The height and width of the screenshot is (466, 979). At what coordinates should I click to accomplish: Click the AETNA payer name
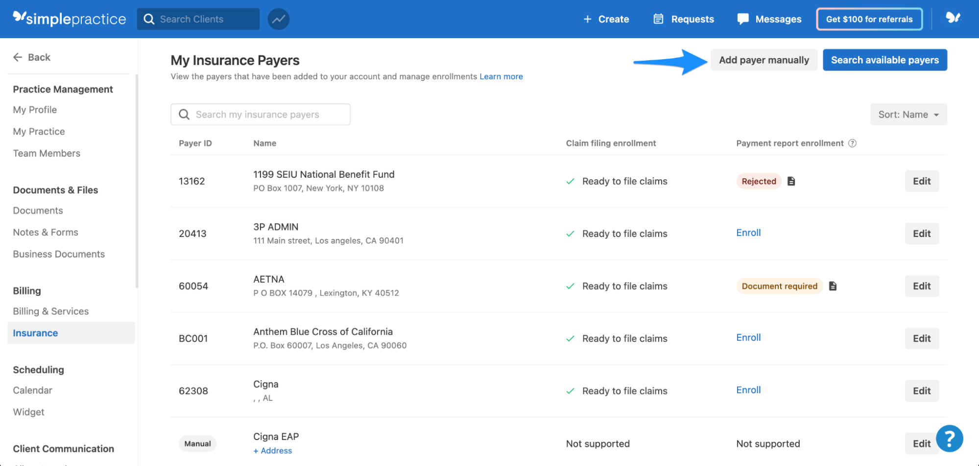pos(268,279)
